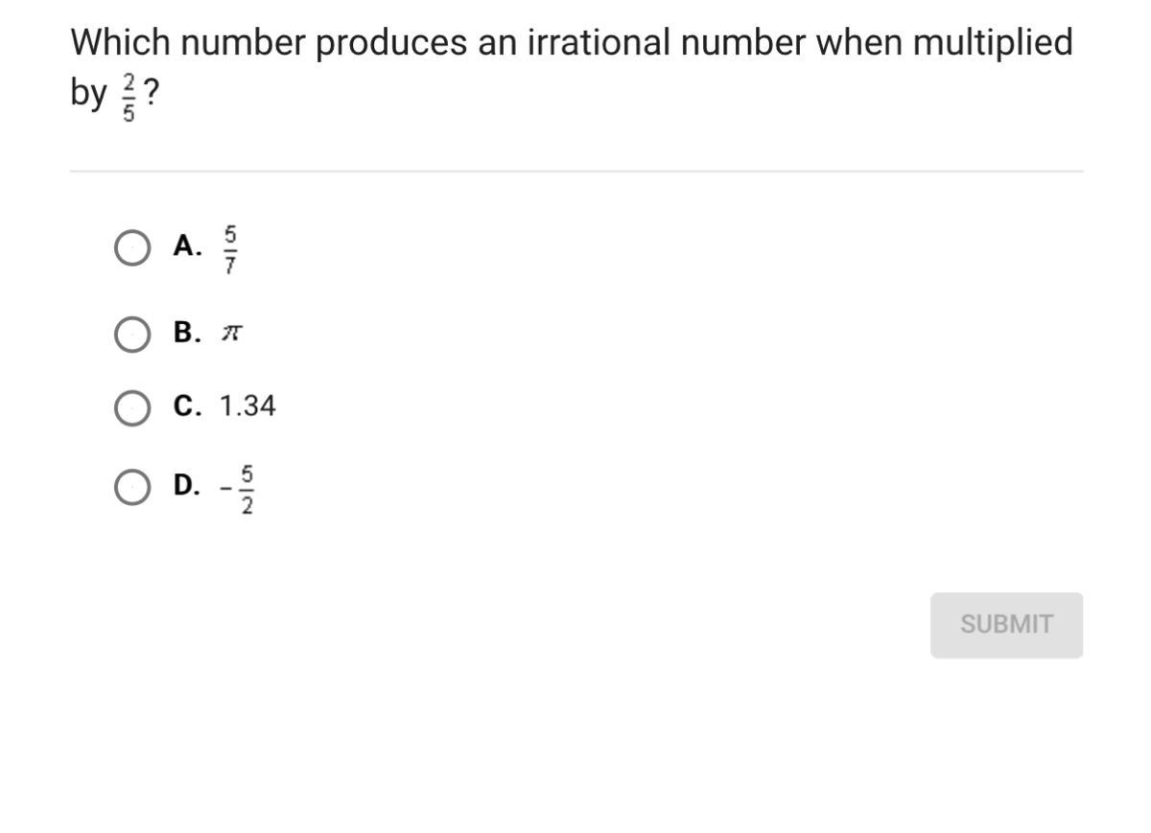1151x833 pixels.
Task: Select the radio button for option B
Action: pyautogui.click(x=131, y=335)
